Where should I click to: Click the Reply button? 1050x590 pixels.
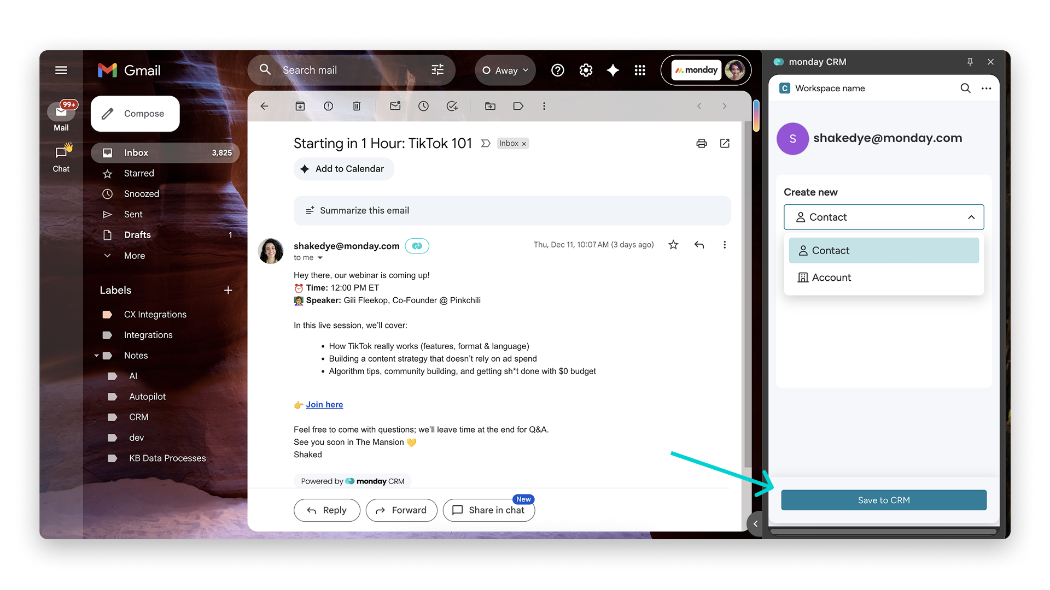(x=327, y=510)
